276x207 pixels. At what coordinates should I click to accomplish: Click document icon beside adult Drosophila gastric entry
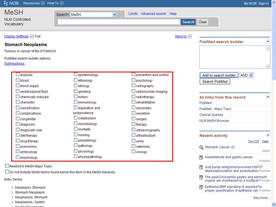pos(201,177)
